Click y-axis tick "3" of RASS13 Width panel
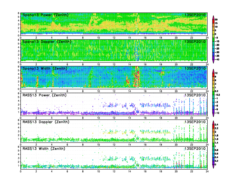This screenshot has height=184, width=238. (x=19, y=158)
